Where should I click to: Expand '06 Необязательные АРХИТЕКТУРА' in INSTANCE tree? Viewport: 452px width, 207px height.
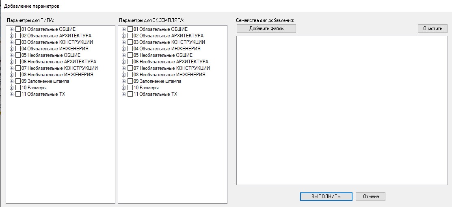pyautogui.click(x=123, y=62)
